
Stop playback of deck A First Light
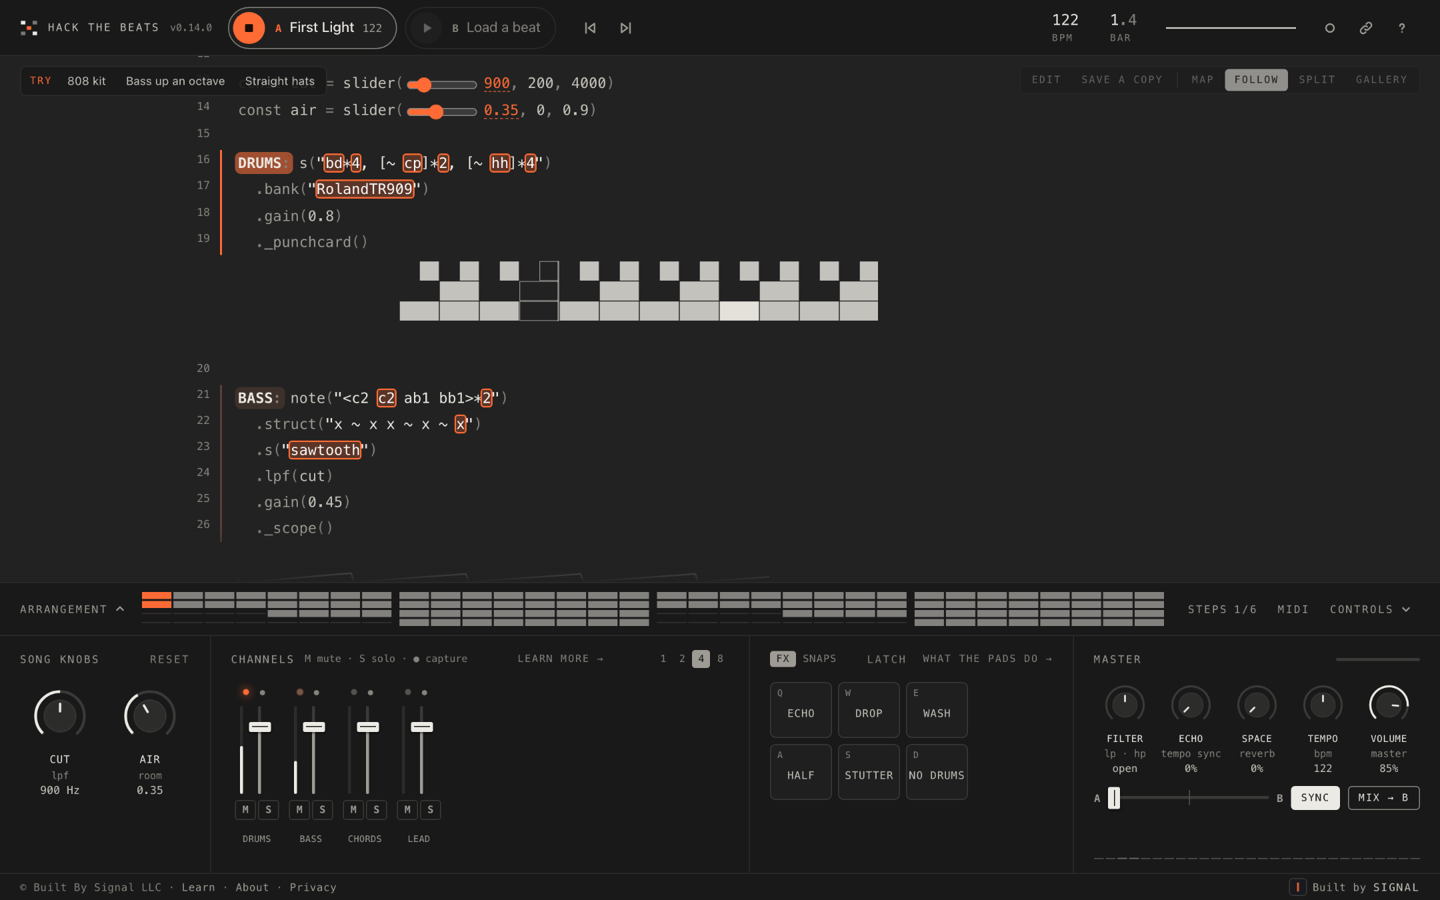coord(249,28)
